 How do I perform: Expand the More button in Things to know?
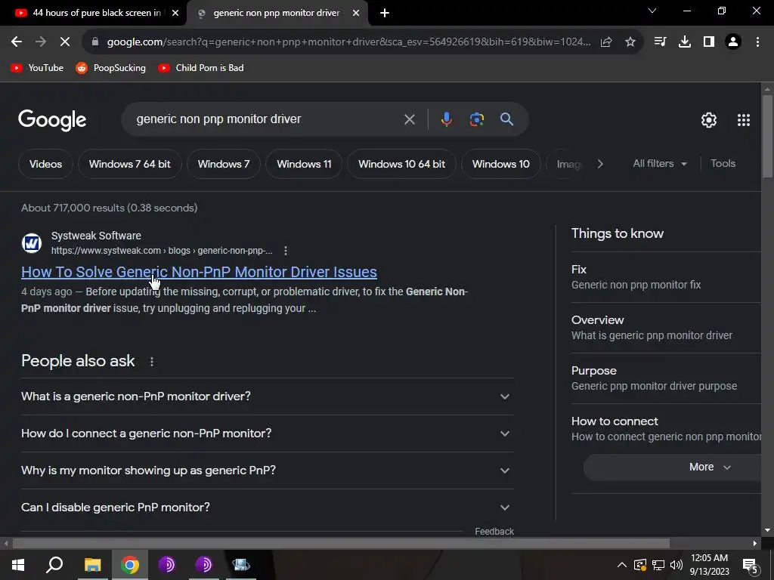coord(672,467)
